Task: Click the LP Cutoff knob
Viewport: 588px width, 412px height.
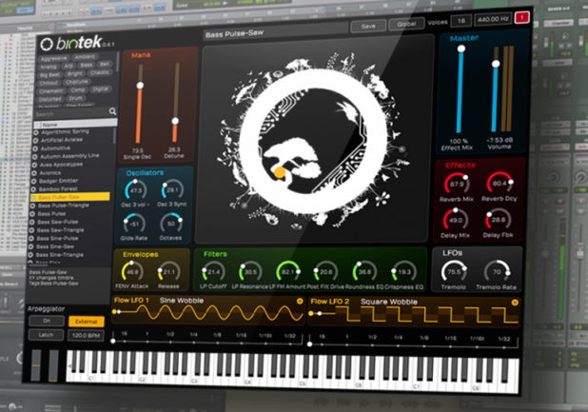Action: (213, 272)
